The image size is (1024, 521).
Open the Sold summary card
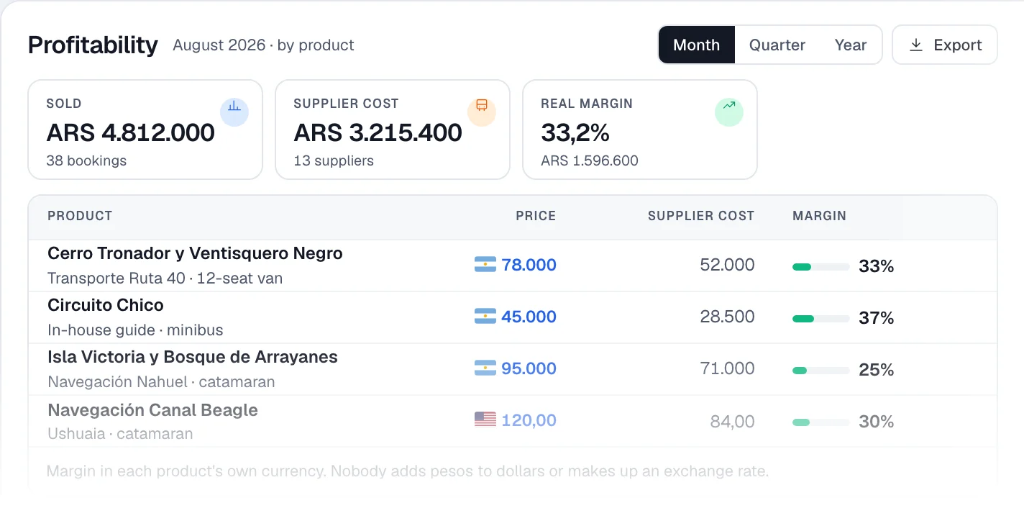pyautogui.click(x=145, y=130)
